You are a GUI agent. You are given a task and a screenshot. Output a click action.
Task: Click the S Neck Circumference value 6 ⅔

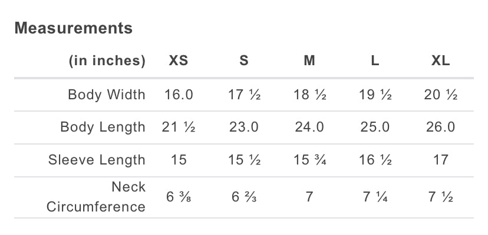click(x=244, y=197)
